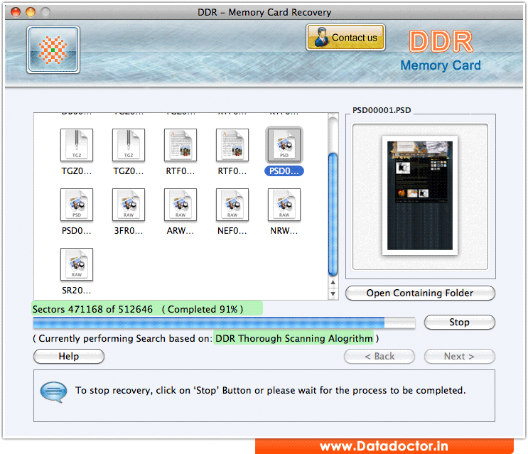Go to the previous step with Back
The width and height of the screenshot is (528, 454).
pyautogui.click(x=379, y=356)
